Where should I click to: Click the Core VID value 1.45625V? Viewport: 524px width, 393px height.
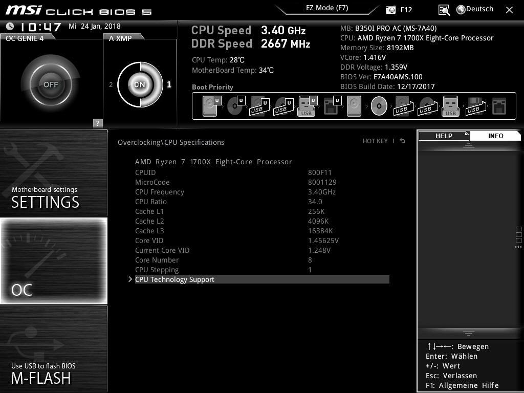pyautogui.click(x=323, y=241)
